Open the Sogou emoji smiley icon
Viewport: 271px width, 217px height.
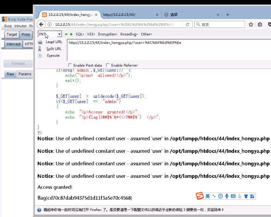tap(220, 196)
